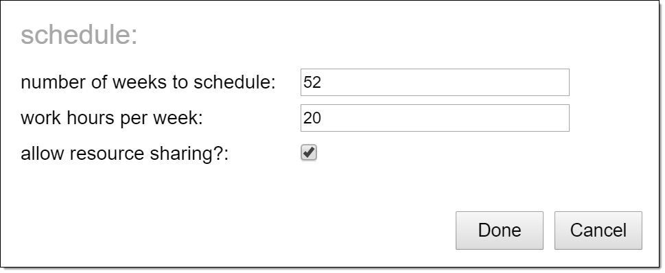The height and width of the screenshot is (273, 665).
Task: Select the weeks to schedule text box
Action: coord(434,82)
